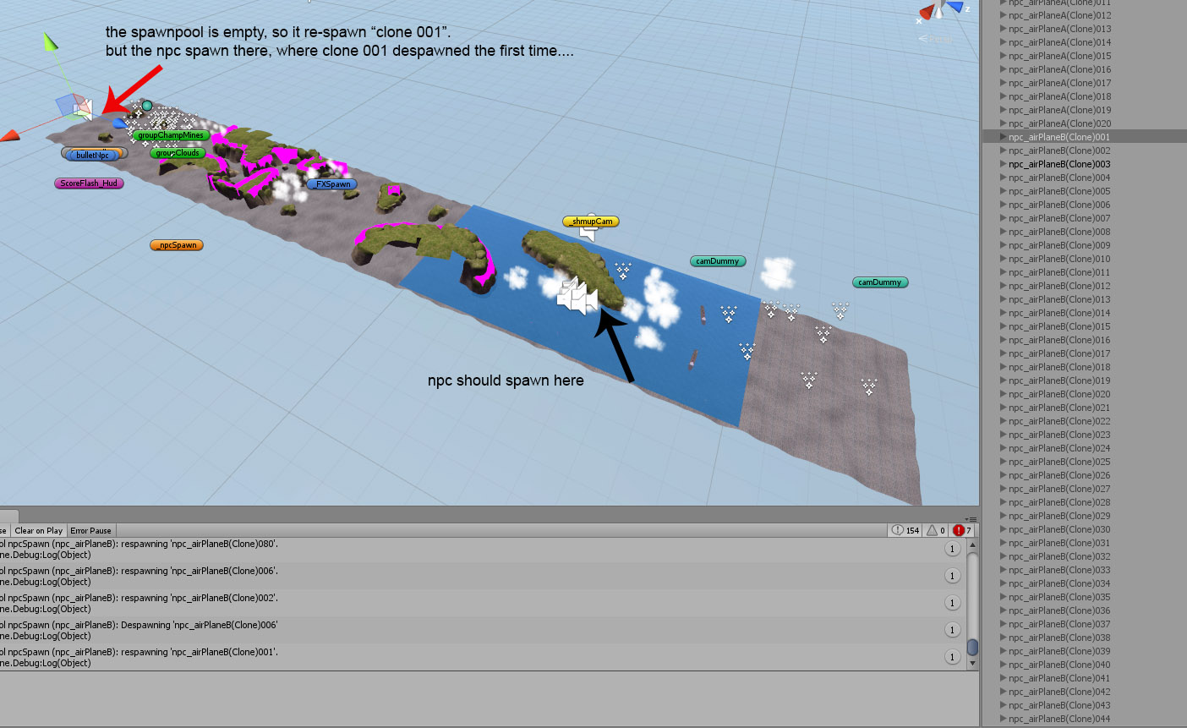
Task: Click the blue Z axis cone on the scene gizmo
Action: pos(956,7)
